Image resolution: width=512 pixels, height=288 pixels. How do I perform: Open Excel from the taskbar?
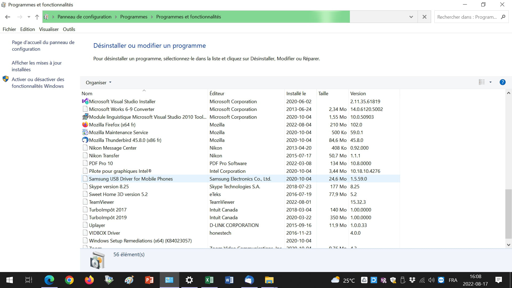[x=209, y=280]
